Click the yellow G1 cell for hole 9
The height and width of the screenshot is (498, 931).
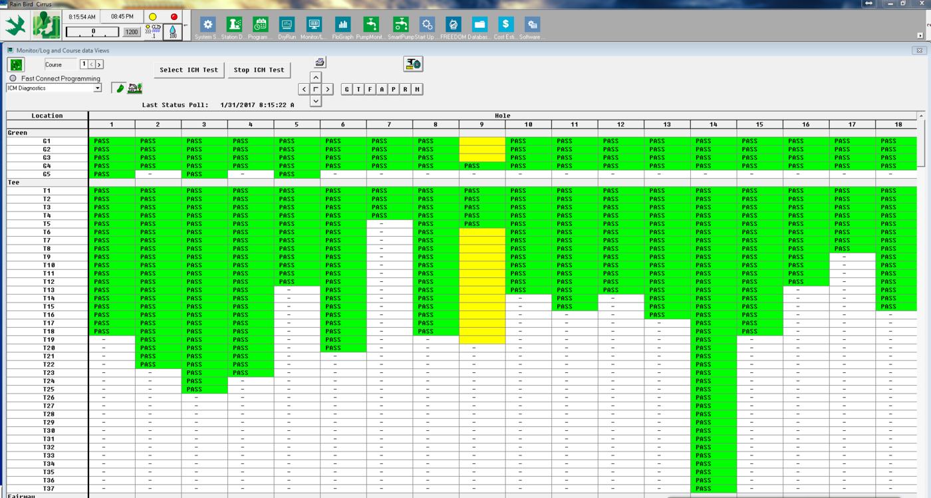[482, 141]
